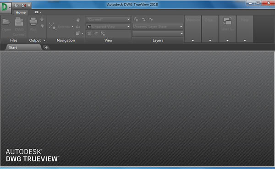Select the Pan hand tool
Viewport: 275px width, 169px height.
[78, 20]
